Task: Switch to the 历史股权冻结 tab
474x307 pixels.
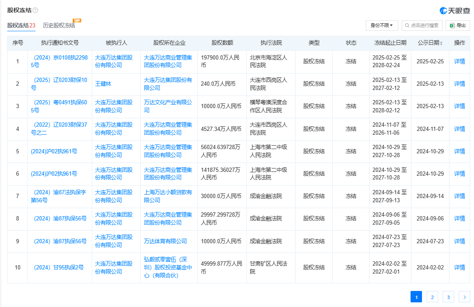Action: tap(59, 25)
